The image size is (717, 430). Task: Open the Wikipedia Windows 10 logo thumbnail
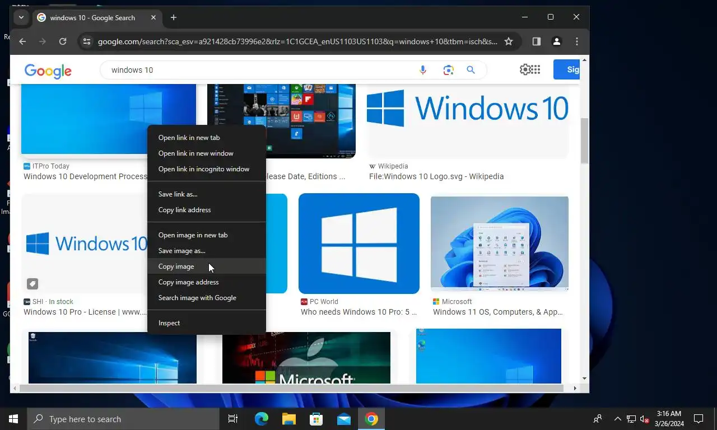click(x=468, y=120)
